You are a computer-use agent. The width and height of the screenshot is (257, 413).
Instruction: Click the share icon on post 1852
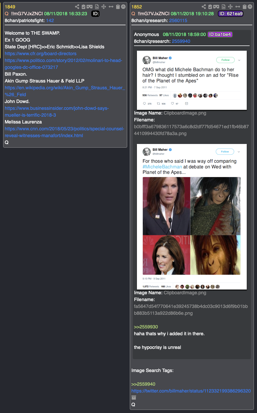click(204, 7)
